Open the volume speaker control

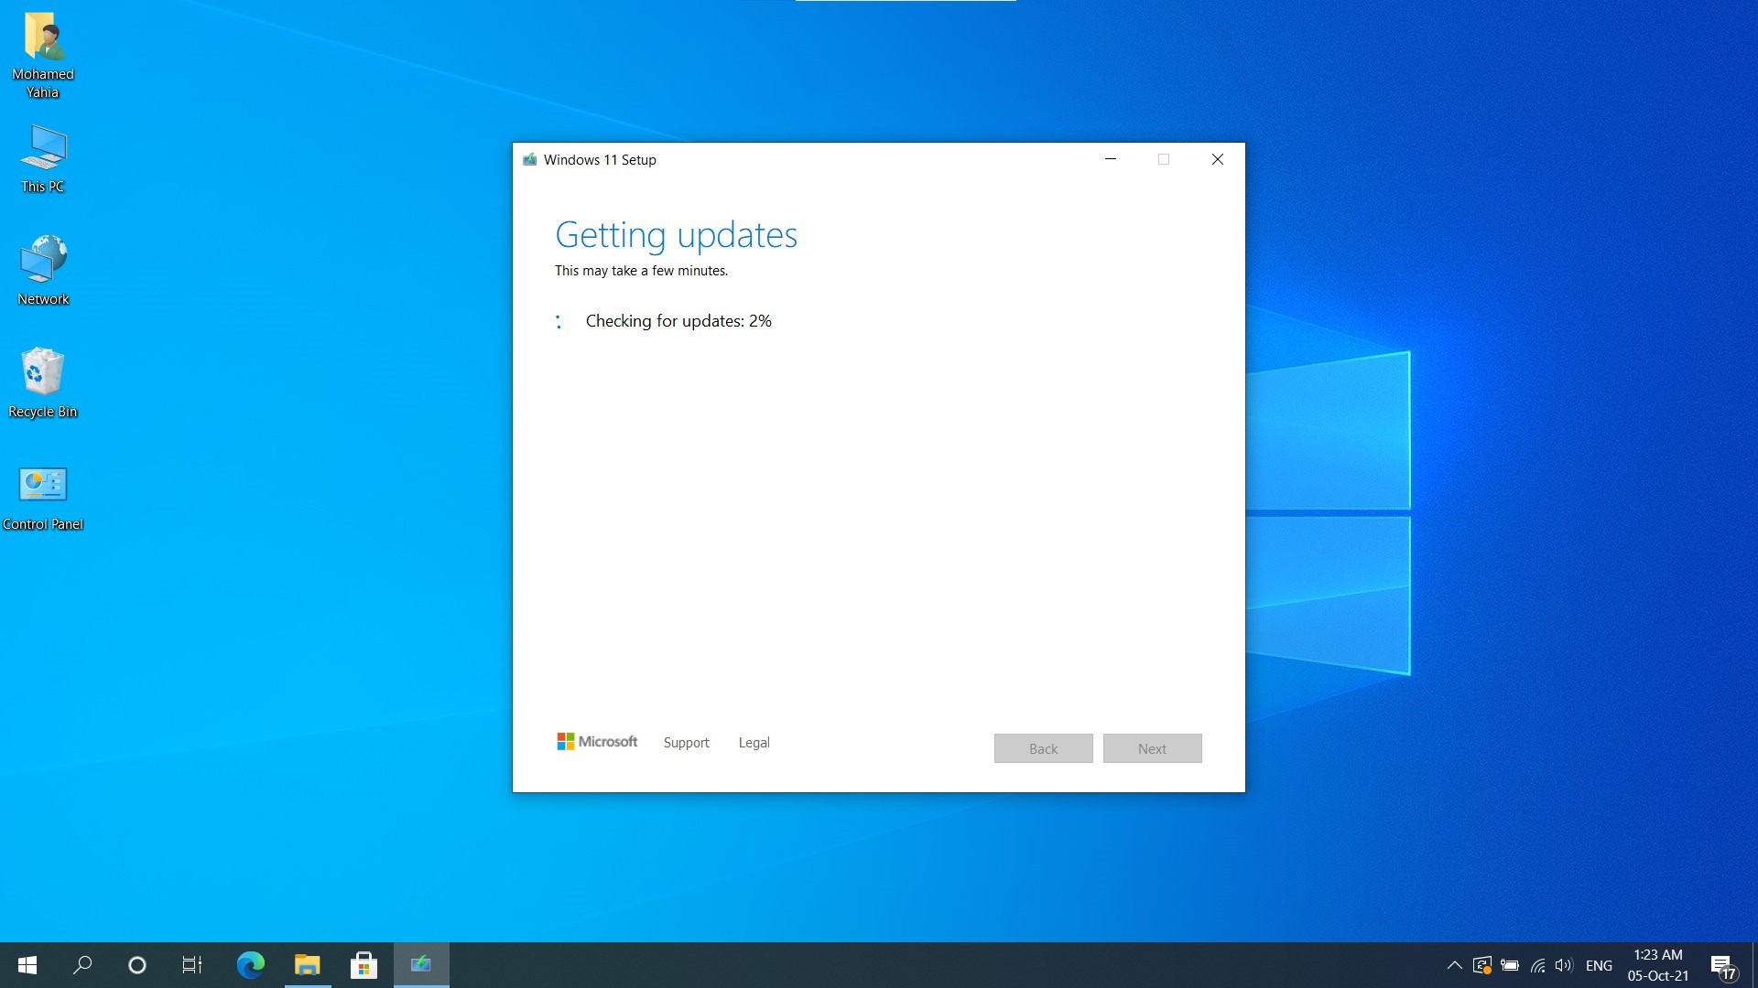tap(1564, 965)
